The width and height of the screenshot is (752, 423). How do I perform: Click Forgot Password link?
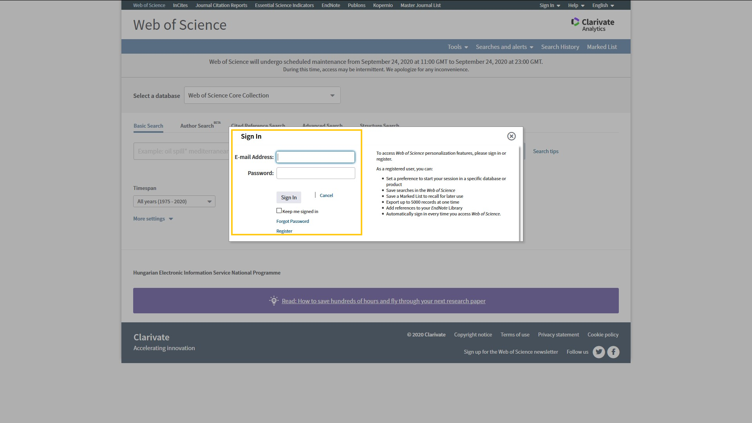tap(293, 221)
